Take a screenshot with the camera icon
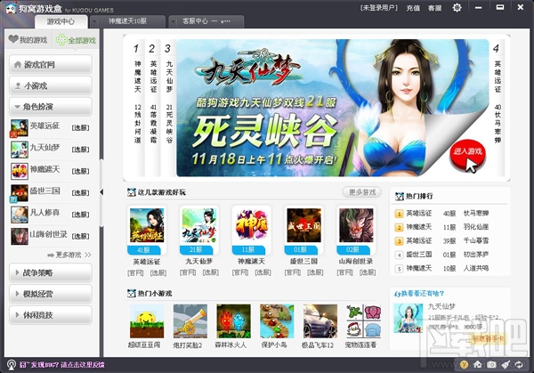Viewport: 534px width, 373px height. click(491, 364)
